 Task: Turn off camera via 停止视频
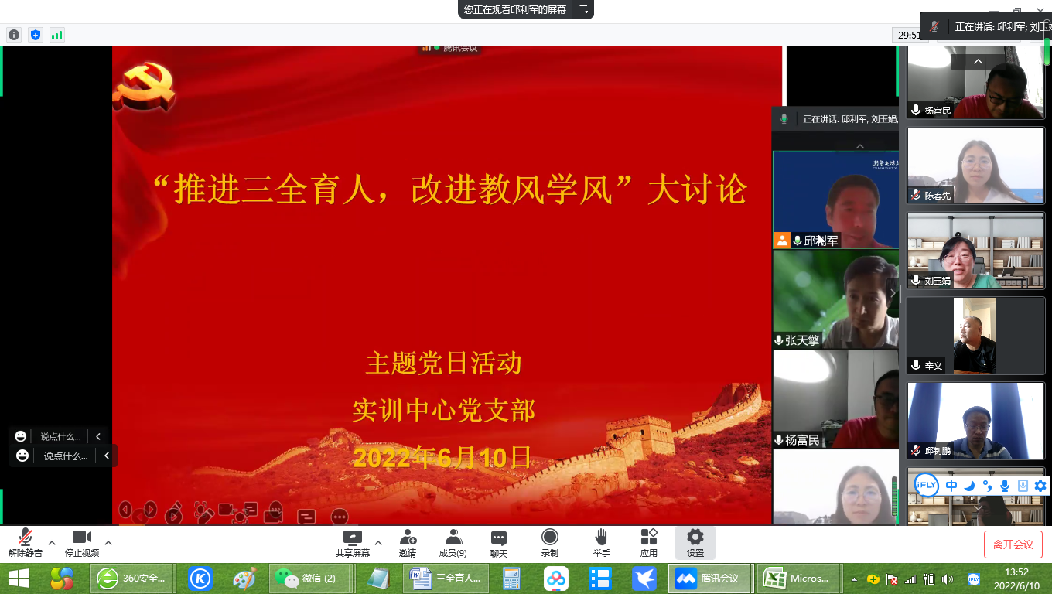(82, 543)
